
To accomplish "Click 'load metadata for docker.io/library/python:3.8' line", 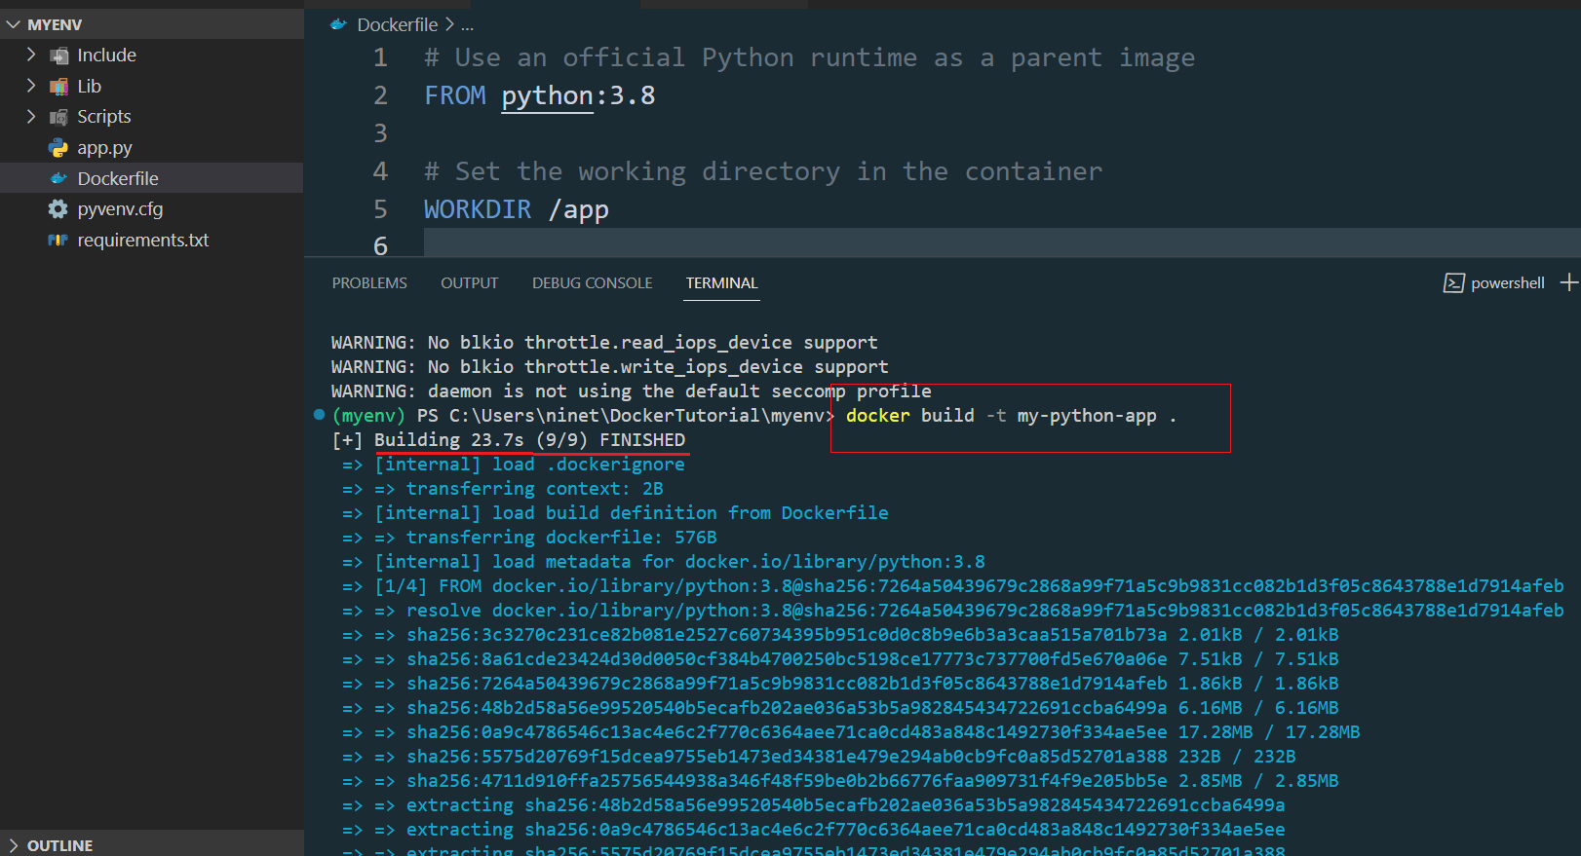I will pyautogui.click(x=664, y=562).
